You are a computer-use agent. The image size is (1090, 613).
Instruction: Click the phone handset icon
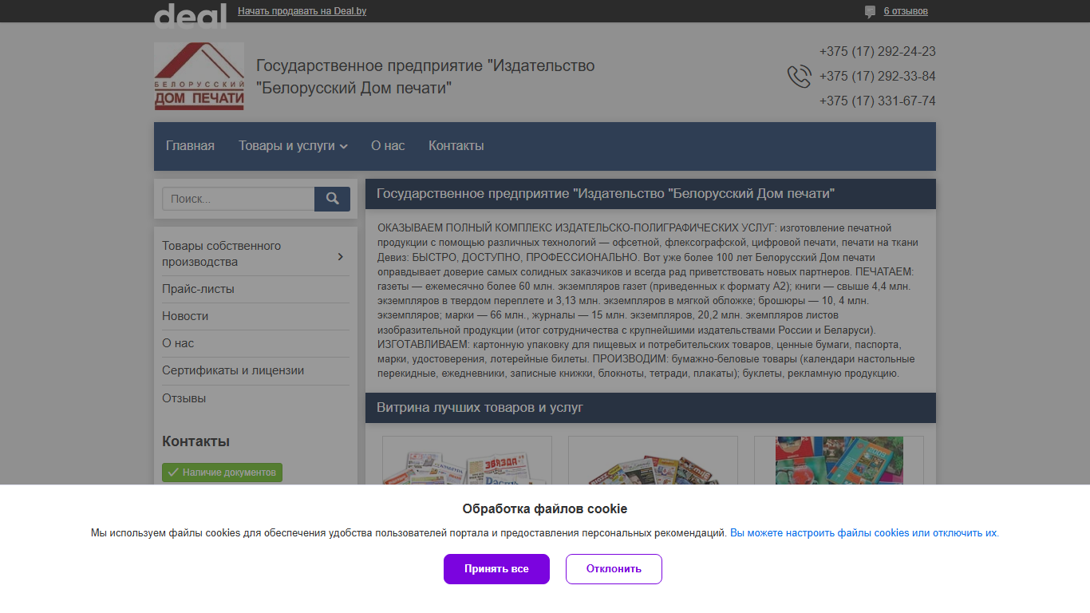tap(799, 77)
